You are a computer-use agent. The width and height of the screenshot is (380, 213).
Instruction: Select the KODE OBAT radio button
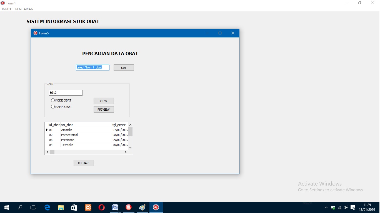[53, 100]
